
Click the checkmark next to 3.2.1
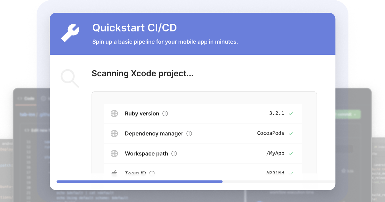[291, 113]
